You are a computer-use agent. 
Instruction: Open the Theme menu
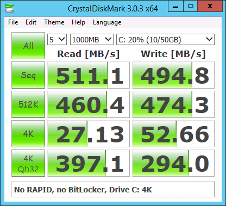point(54,22)
